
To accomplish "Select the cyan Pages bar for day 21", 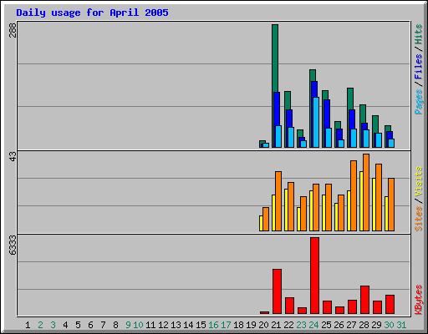I will tap(278, 136).
